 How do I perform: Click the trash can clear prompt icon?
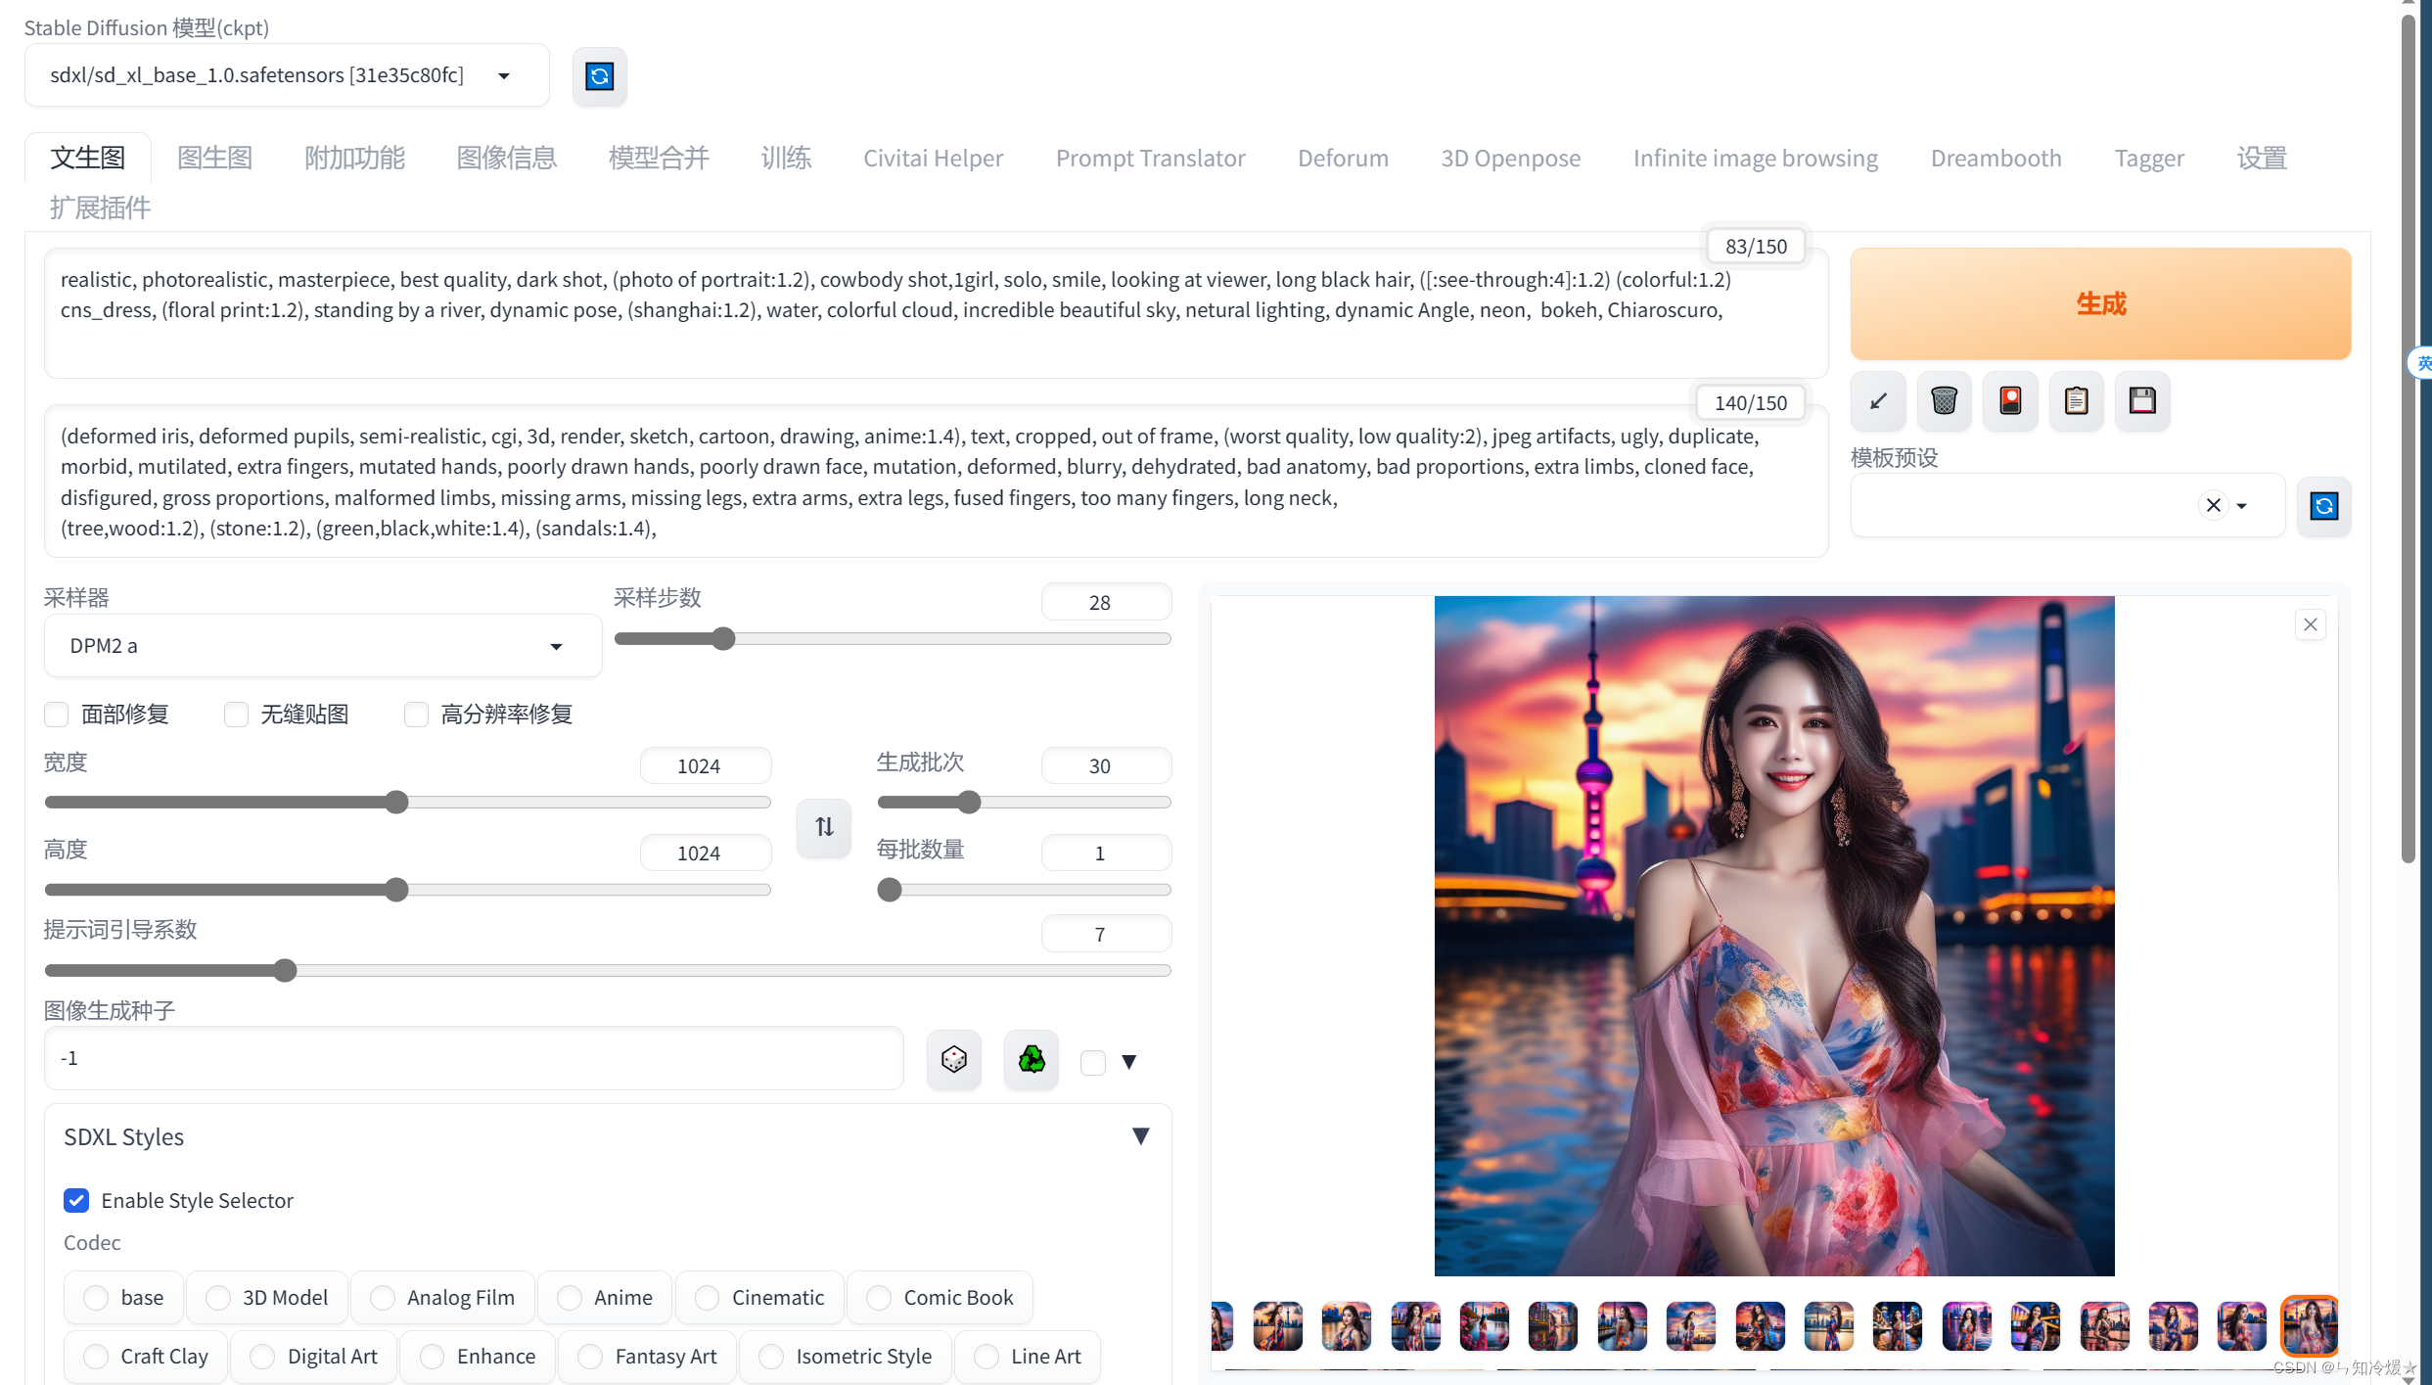click(x=1944, y=400)
